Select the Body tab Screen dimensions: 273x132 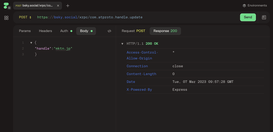point(86,31)
